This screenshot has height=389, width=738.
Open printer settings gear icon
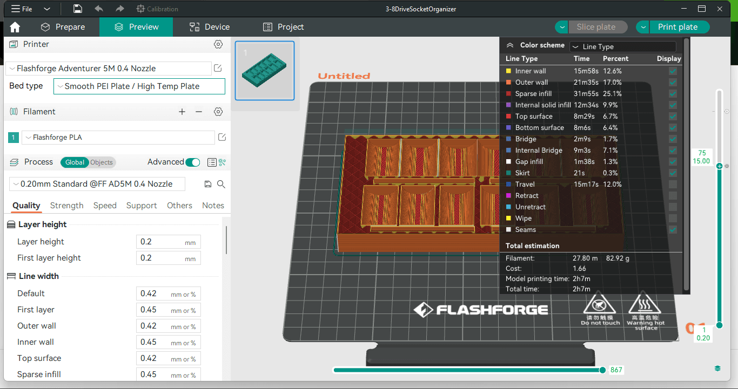218,44
